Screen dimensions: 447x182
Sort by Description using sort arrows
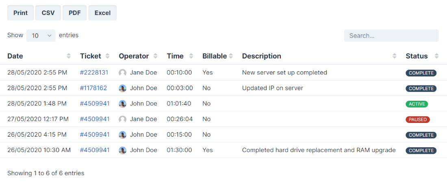point(394,56)
